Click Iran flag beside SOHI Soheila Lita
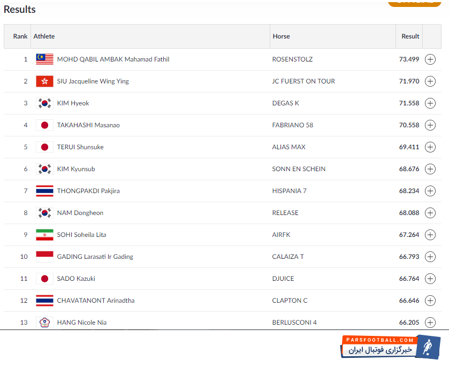Screen dimensions: 449x368 coord(44,235)
